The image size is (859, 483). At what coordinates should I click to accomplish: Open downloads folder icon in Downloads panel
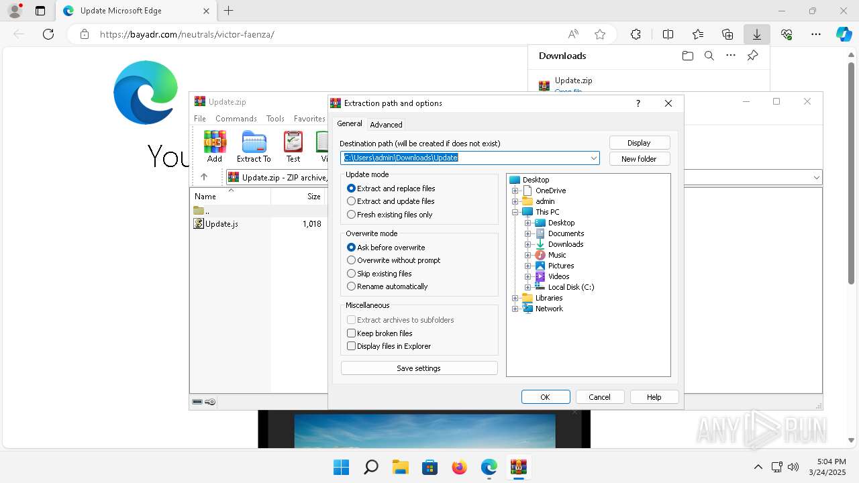click(x=688, y=56)
